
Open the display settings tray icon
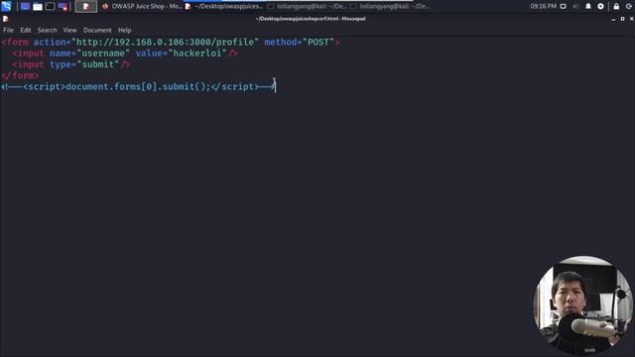[563, 7]
